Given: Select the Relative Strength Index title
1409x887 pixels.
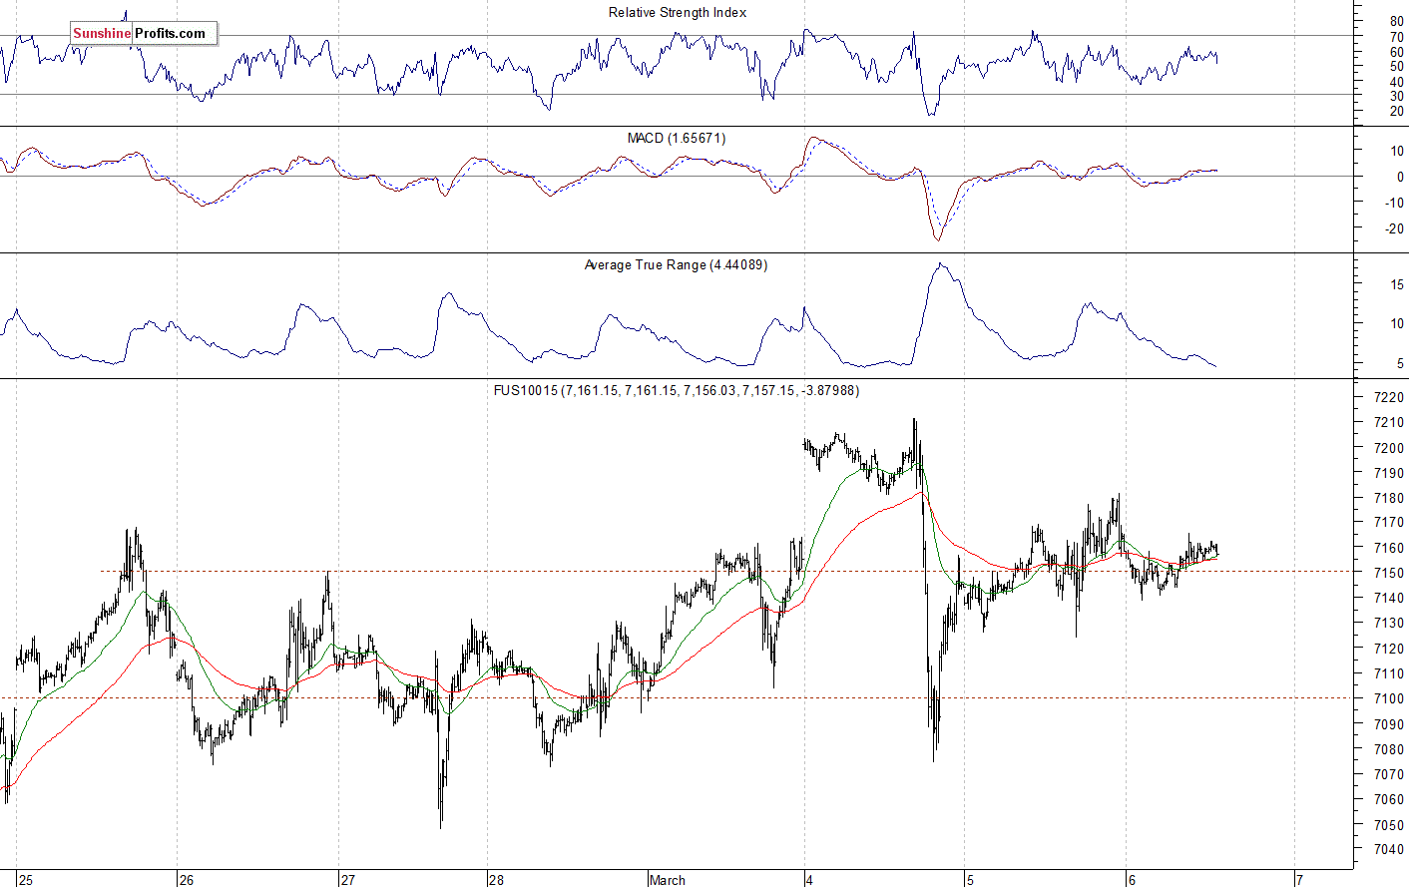Looking at the screenshot, I should pyautogui.click(x=678, y=12).
